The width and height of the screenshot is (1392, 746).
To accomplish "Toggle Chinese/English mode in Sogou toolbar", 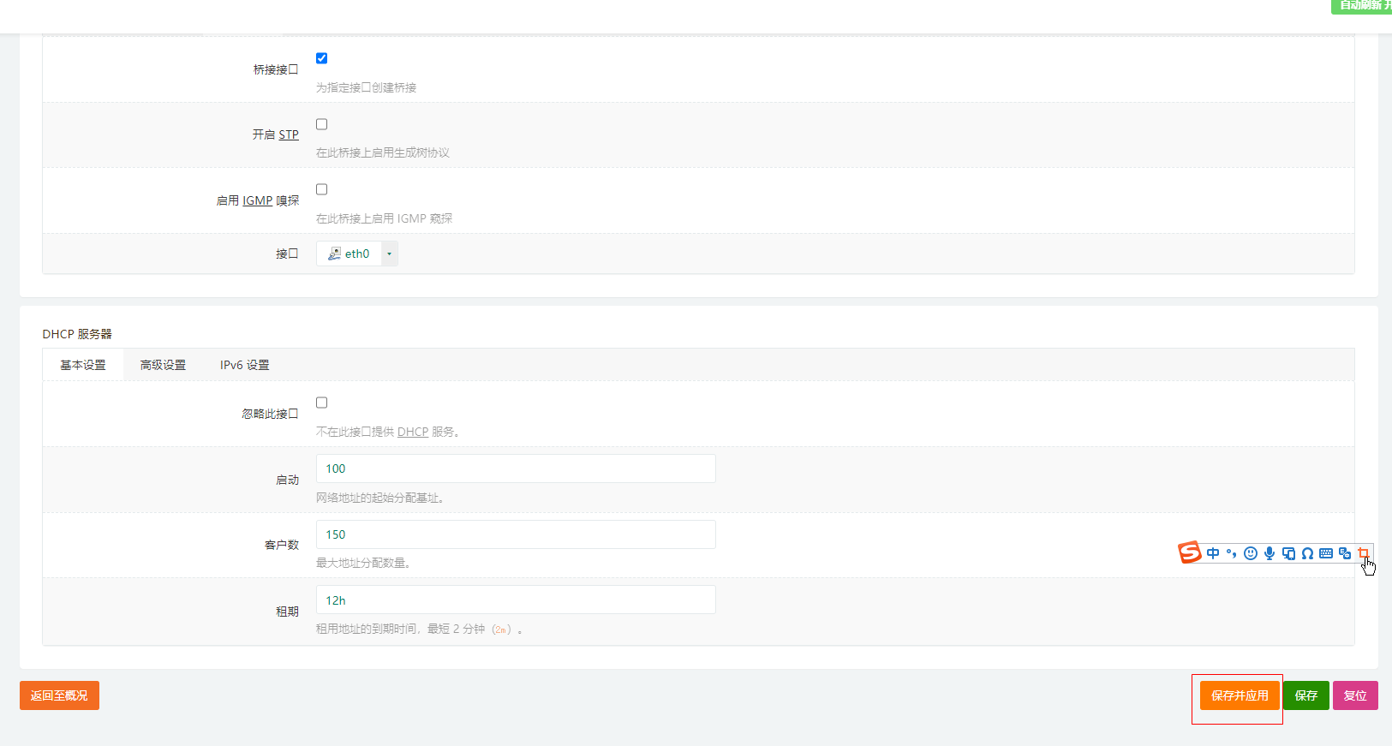I will [1213, 553].
